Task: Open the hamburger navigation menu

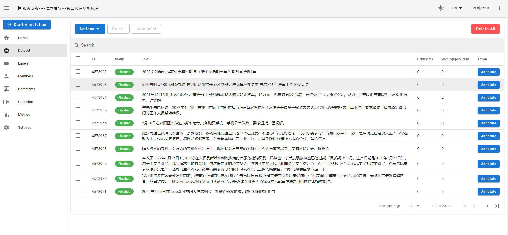Action: tap(6, 8)
